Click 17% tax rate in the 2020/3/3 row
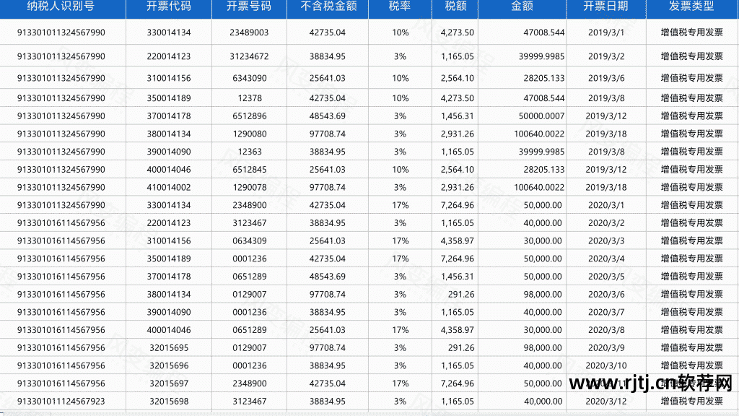This screenshot has height=416, width=739. [x=400, y=241]
